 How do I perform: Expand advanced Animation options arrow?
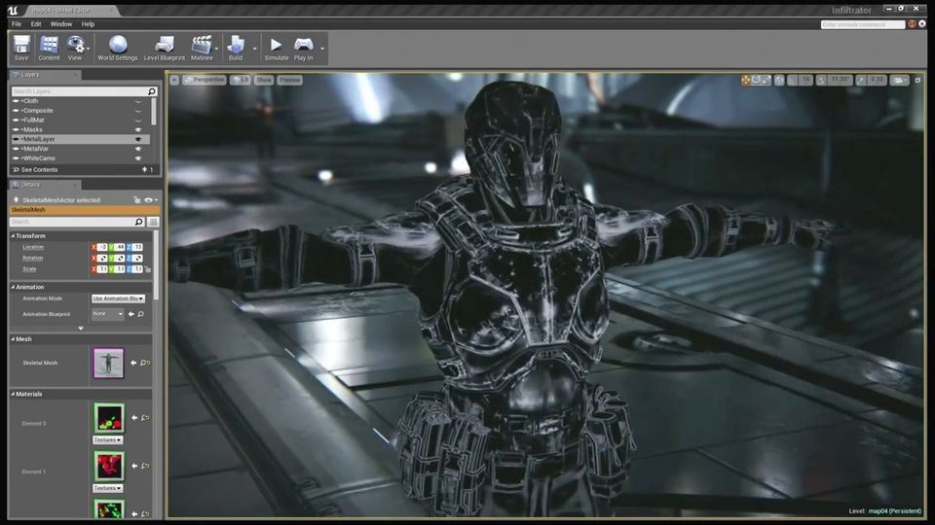pos(81,328)
